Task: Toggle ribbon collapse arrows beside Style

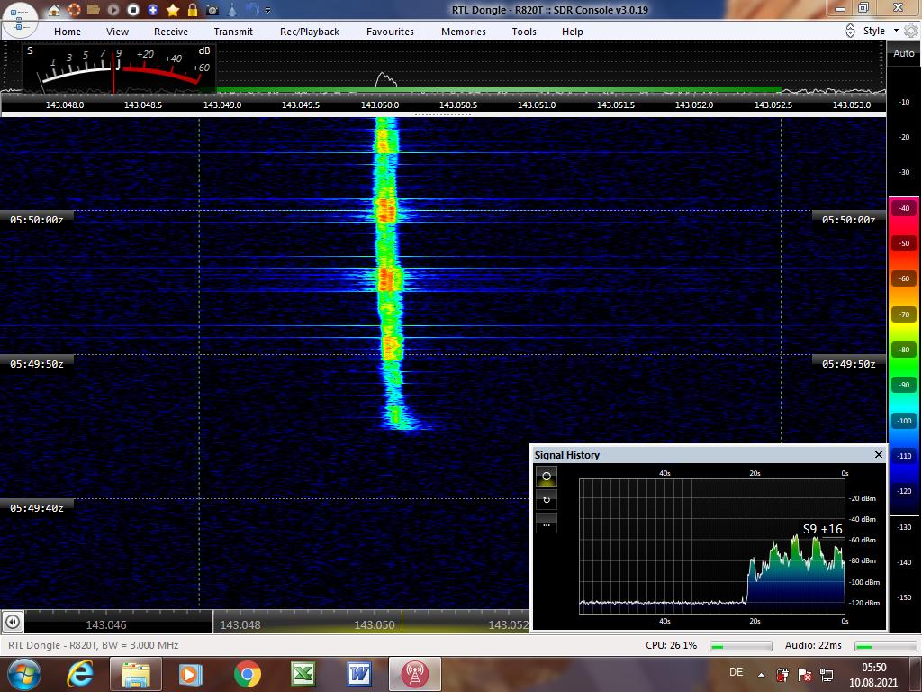Action: tap(850, 31)
